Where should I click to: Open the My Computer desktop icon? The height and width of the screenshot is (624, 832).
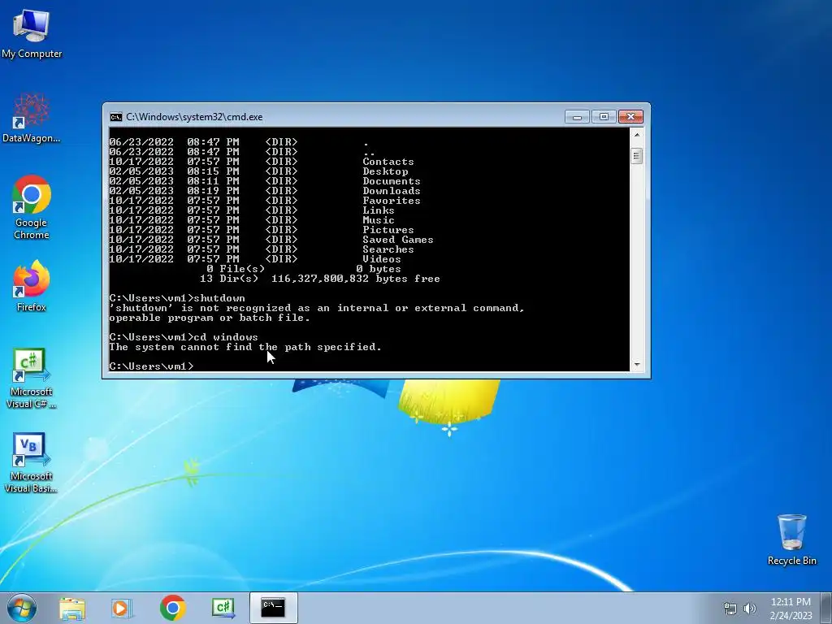click(x=32, y=33)
